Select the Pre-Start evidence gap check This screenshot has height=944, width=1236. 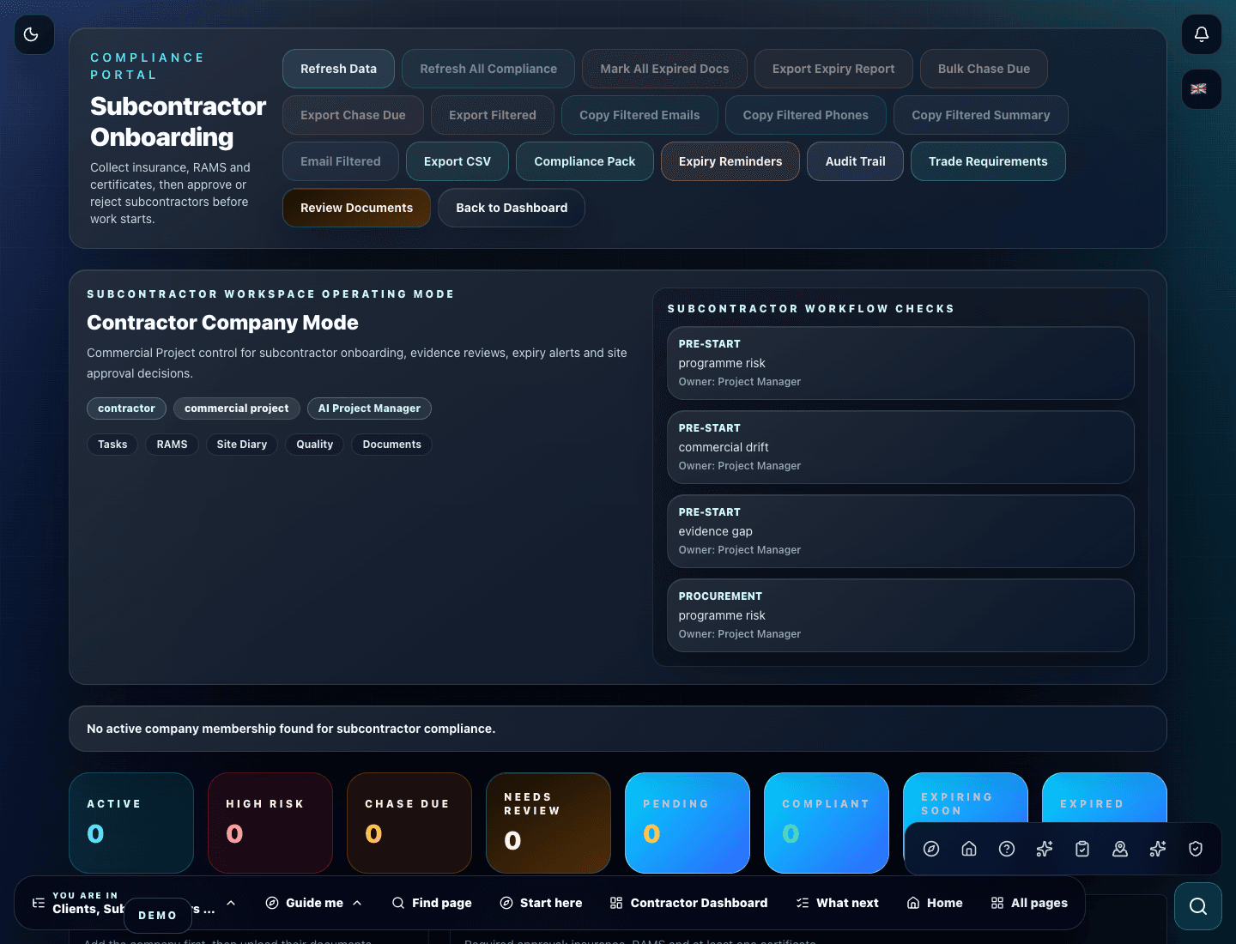900,531
